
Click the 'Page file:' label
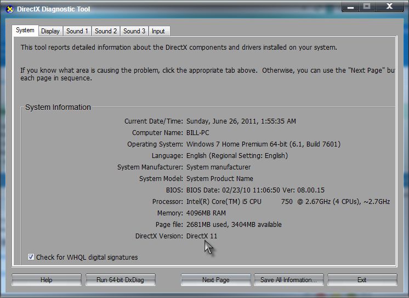coord(169,224)
